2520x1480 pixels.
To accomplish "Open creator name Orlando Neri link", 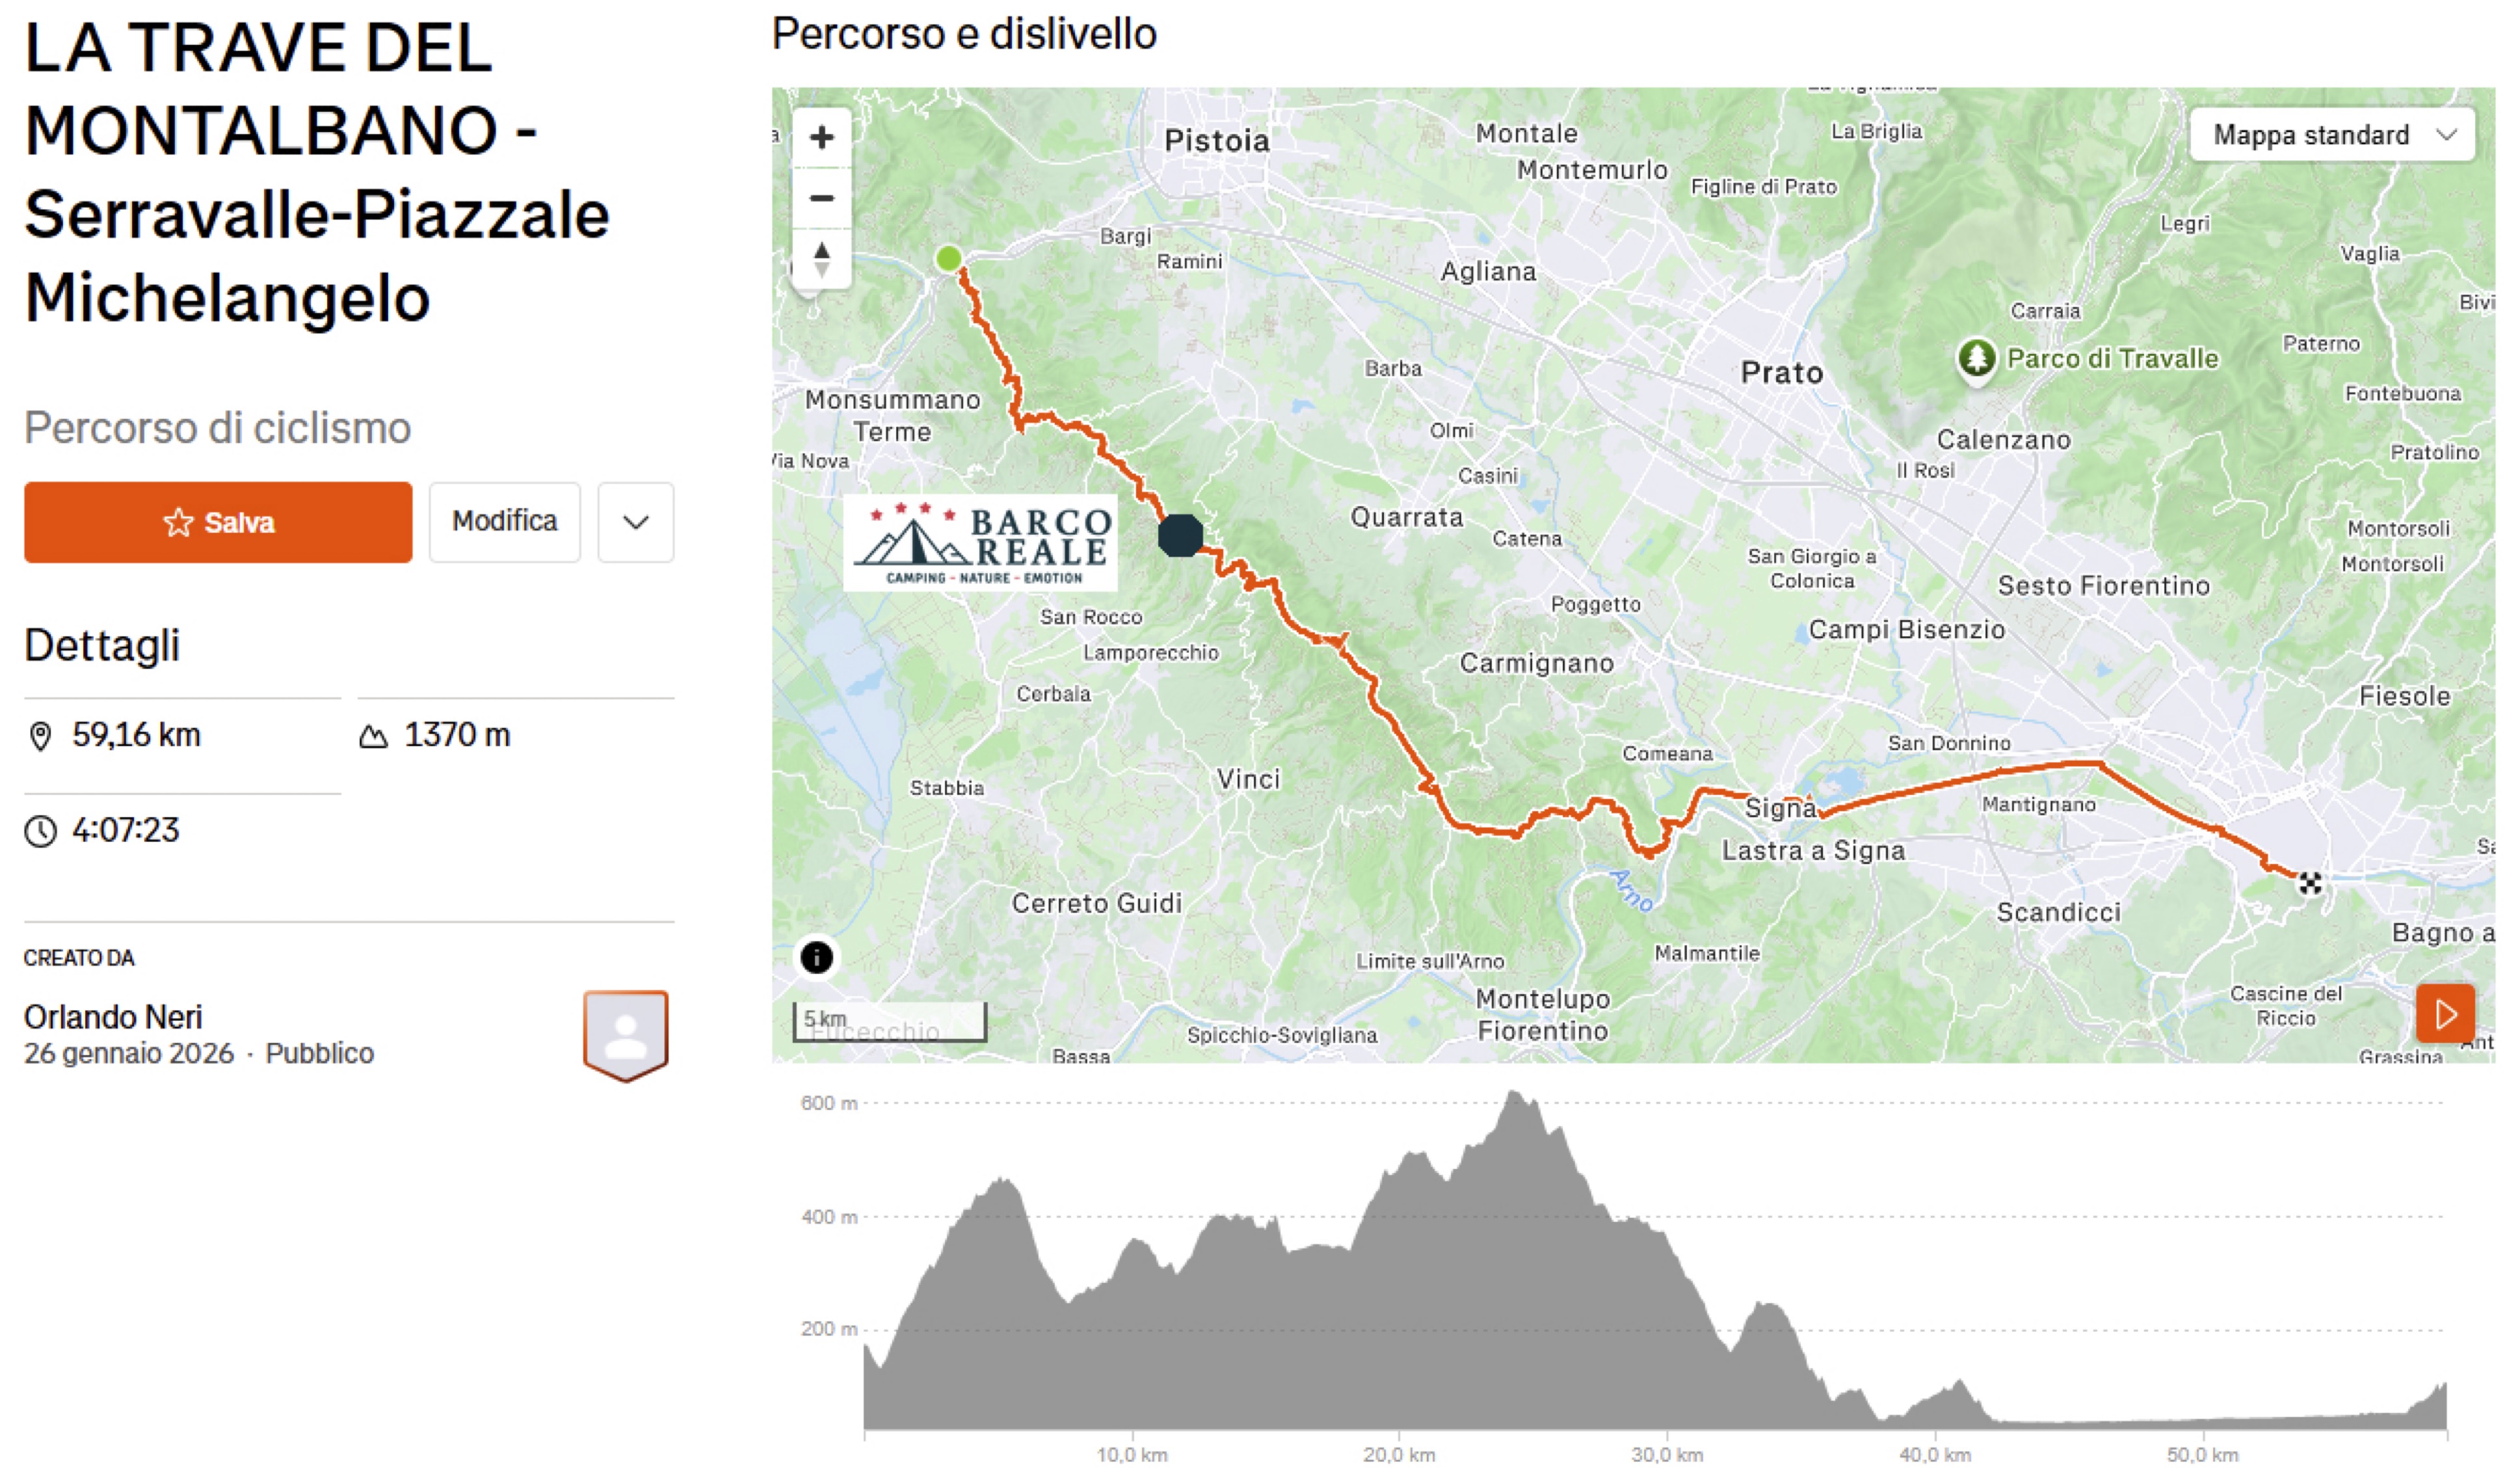I will point(113,1017).
